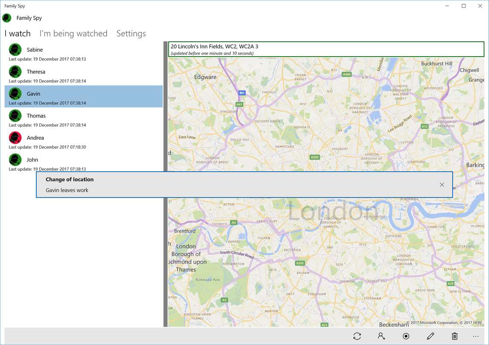Click the Change of location heading
The width and height of the screenshot is (489, 345).
pos(70,179)
